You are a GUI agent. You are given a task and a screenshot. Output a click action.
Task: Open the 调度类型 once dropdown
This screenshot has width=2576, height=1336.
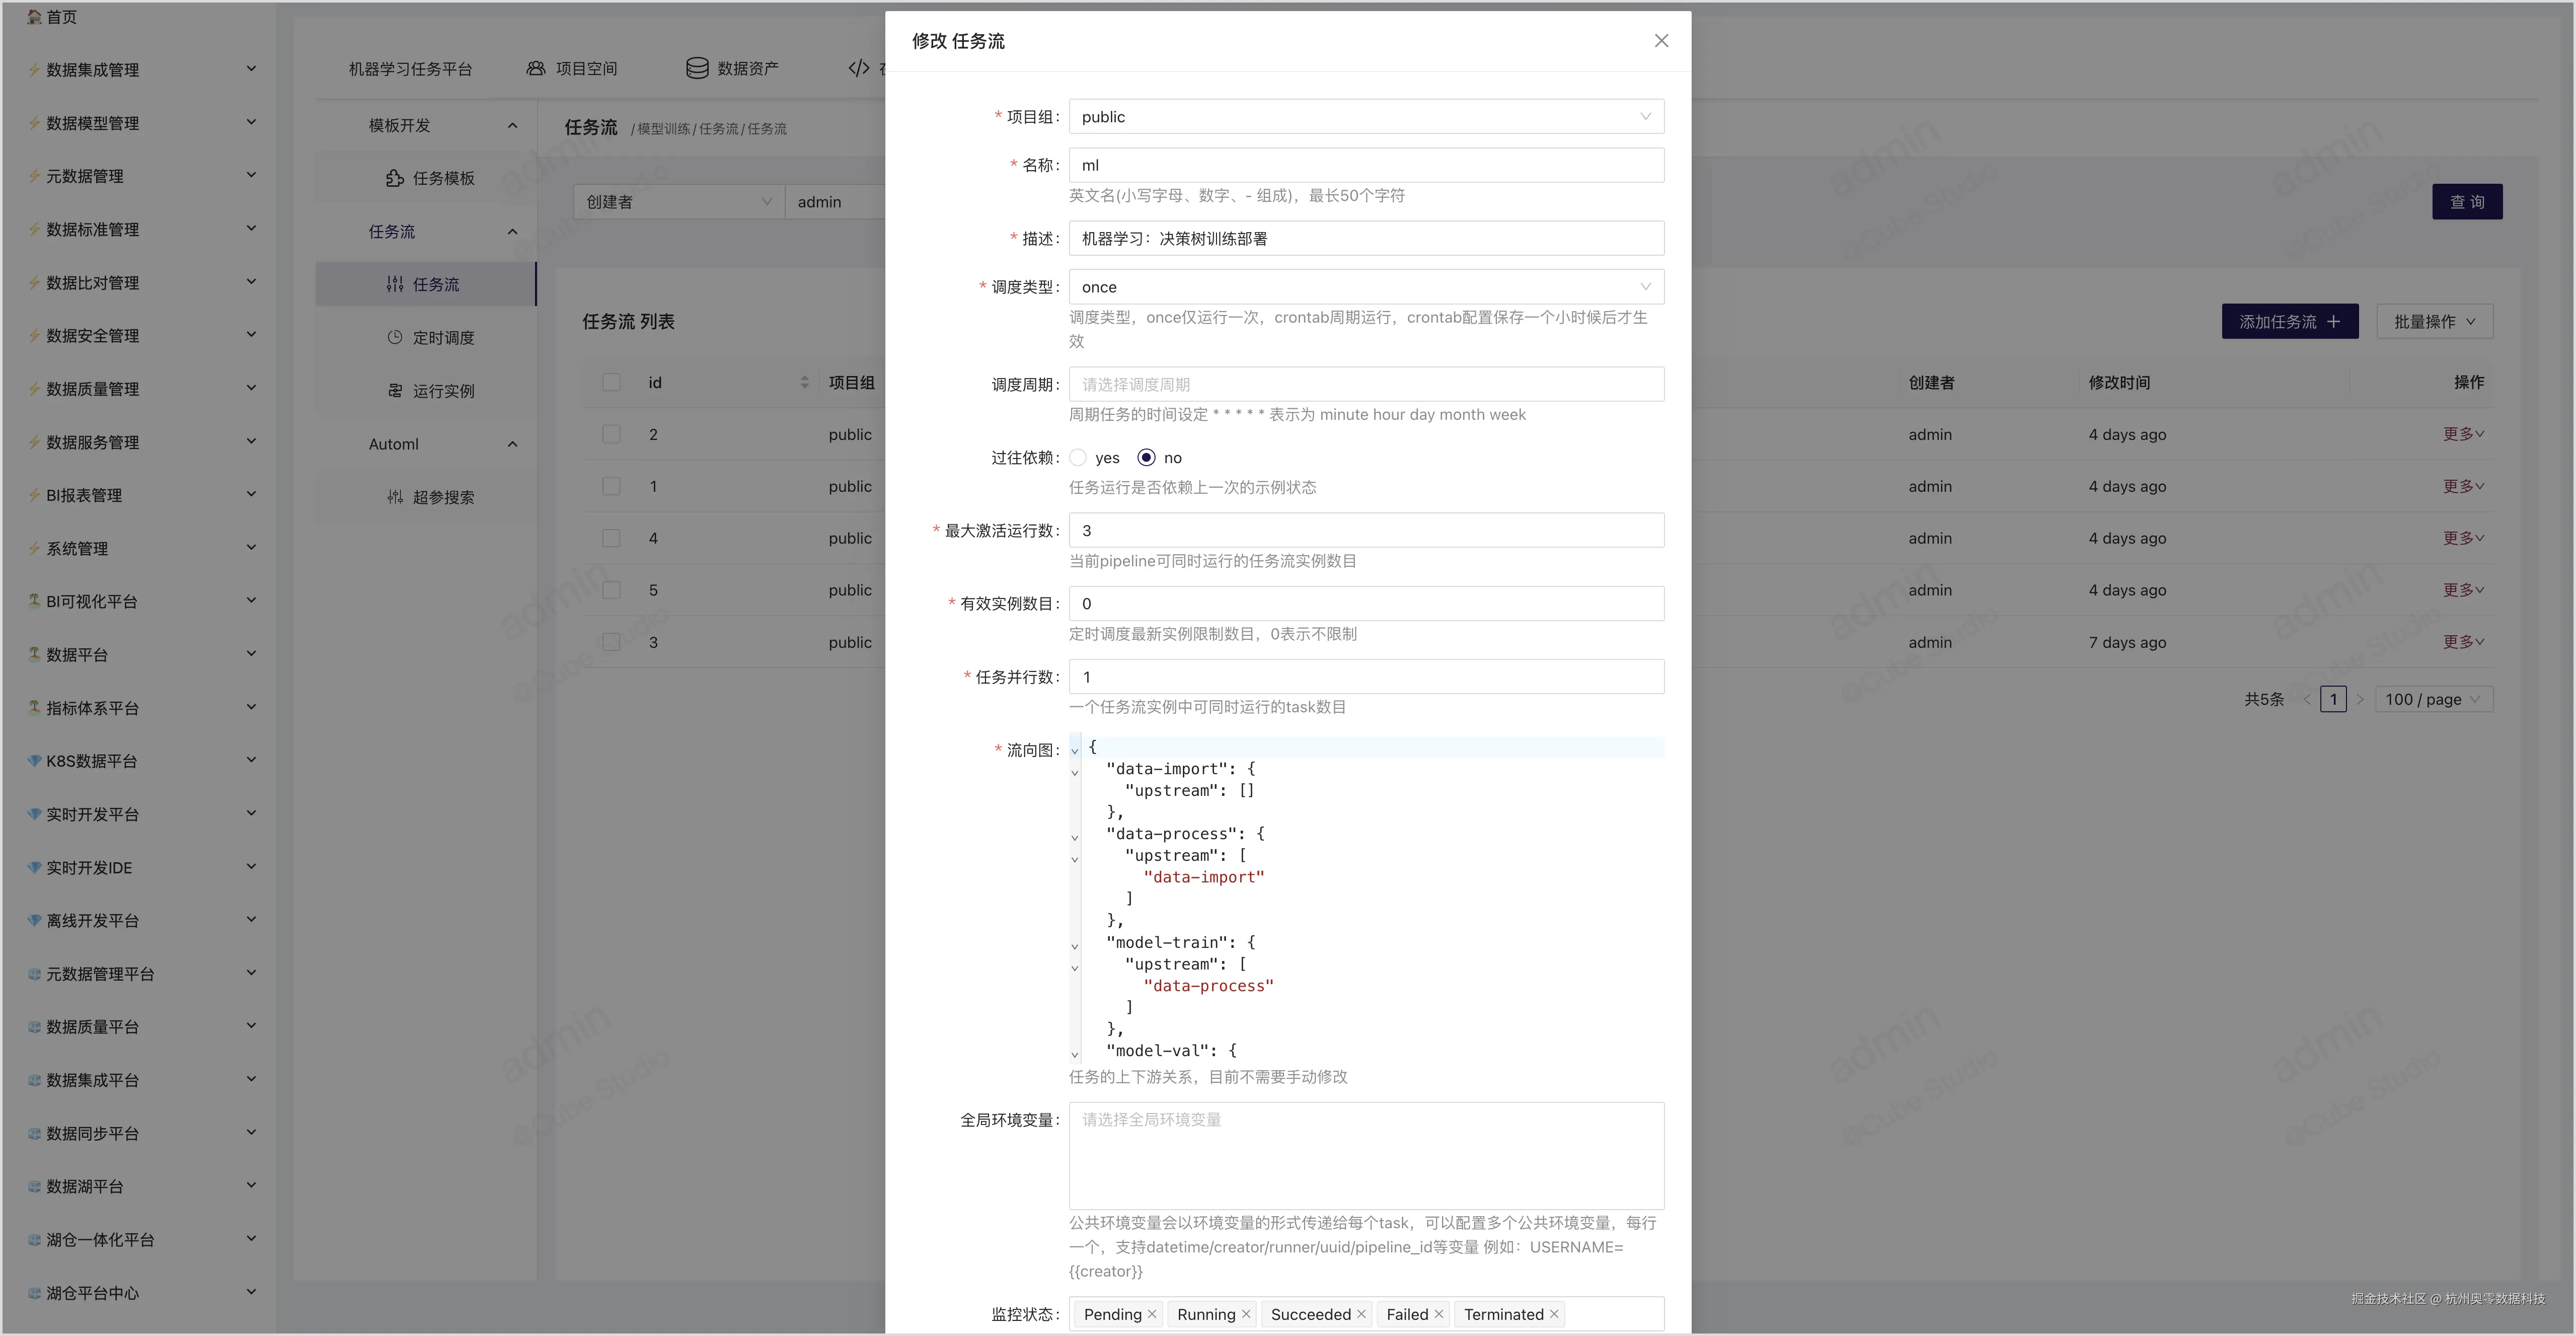[1365, 287]
